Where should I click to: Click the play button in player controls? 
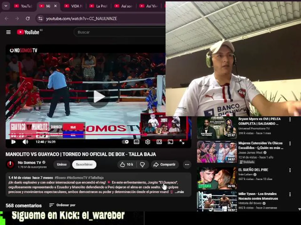coord(13,142)
